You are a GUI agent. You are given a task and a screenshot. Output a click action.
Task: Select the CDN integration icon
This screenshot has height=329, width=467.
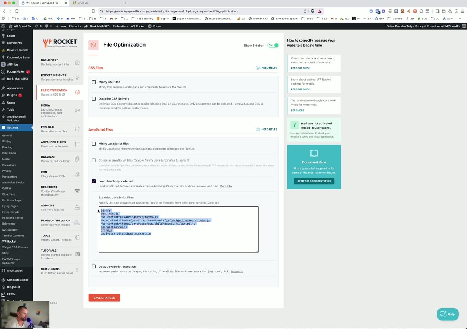tap(77, 174)
